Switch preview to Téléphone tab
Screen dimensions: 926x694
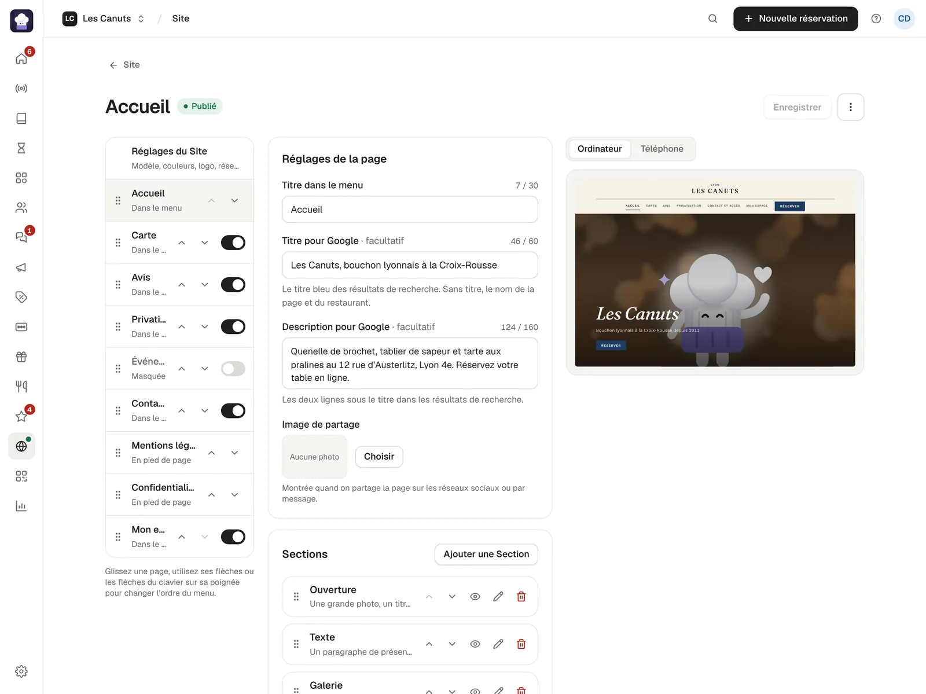point(662,149)
